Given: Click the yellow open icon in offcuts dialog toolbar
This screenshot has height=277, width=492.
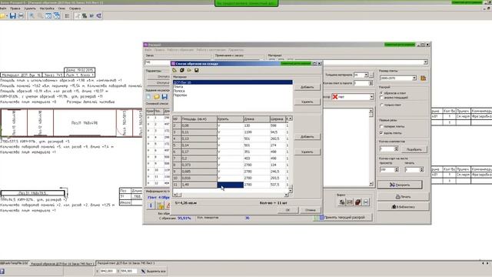Looking at the screenshot, I should pyautogui.click(x=189, y=70).
